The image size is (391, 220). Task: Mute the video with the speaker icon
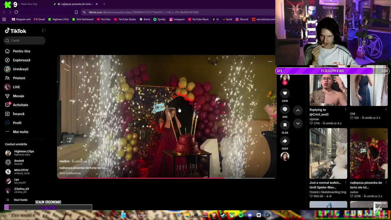(63, 61)
